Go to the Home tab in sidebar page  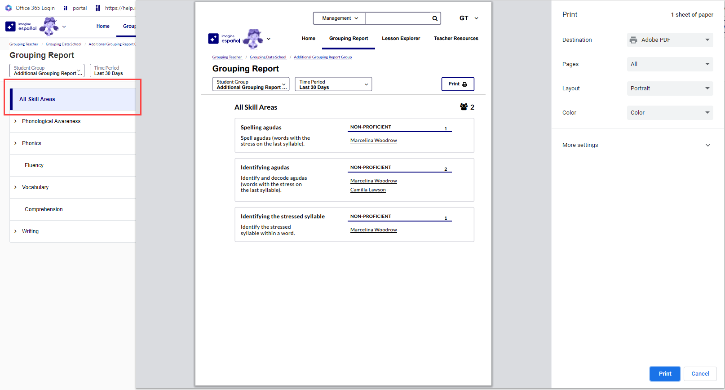click(x=103, y=27)
